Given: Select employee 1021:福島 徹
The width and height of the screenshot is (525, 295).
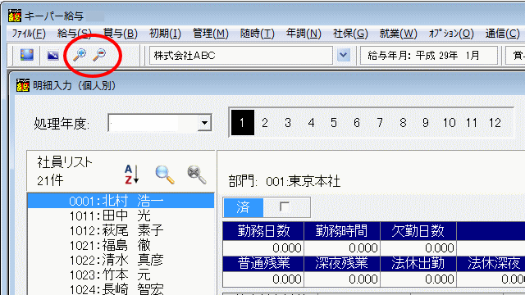Looking at the screenshot, I should click(x=121, y=245).
